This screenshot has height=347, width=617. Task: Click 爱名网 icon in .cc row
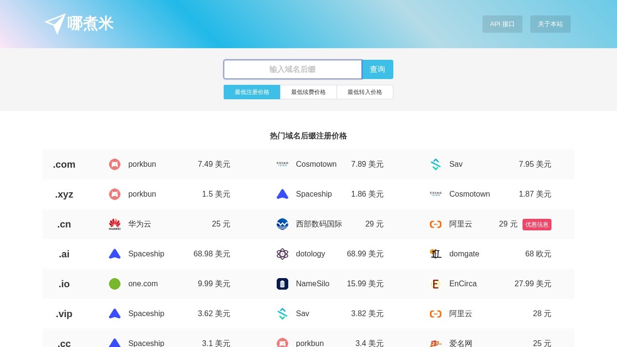pos(436,343)
